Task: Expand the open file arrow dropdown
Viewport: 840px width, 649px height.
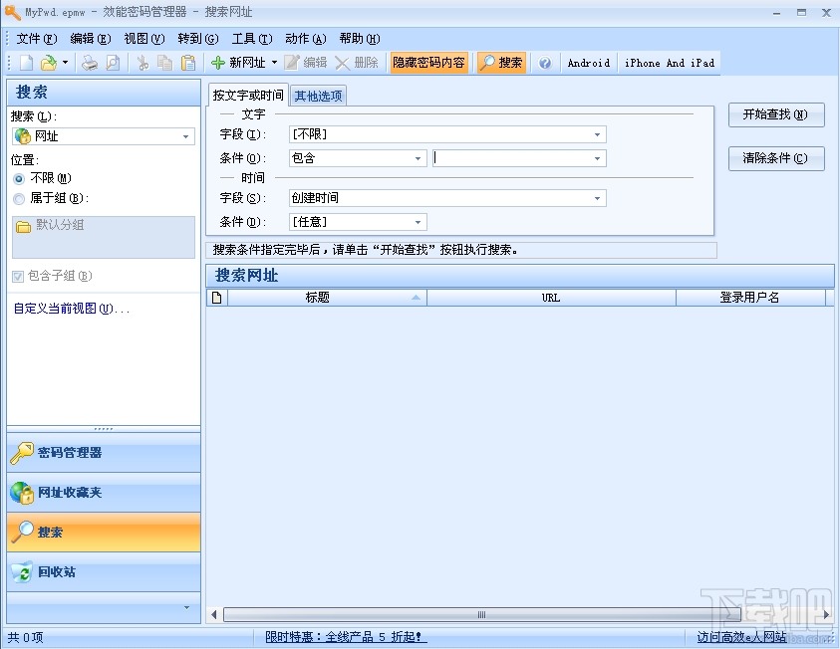Action: [x=65, y=63]
